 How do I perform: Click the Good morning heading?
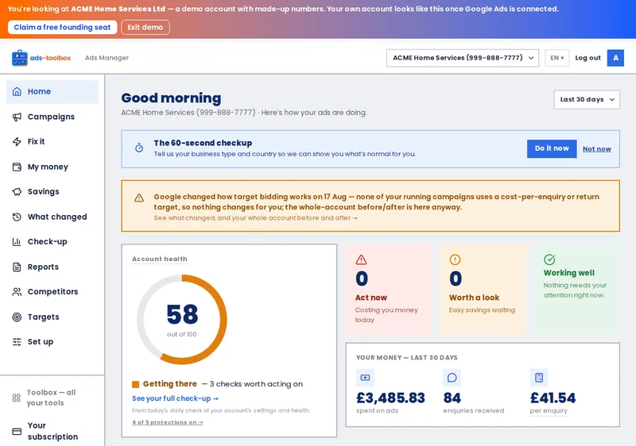171,98
